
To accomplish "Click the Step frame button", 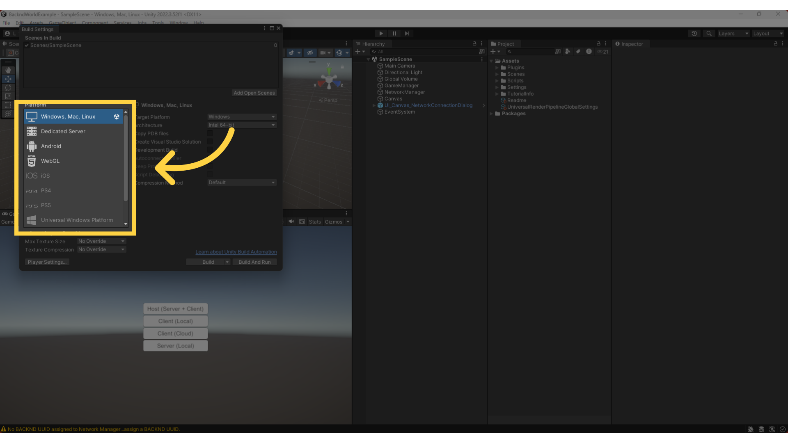I will (407, 34).
